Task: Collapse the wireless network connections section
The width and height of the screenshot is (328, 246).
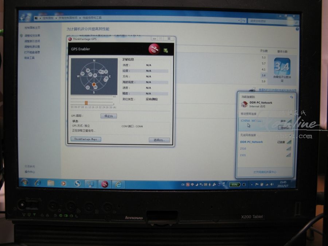Action: [x=290, y=135]
